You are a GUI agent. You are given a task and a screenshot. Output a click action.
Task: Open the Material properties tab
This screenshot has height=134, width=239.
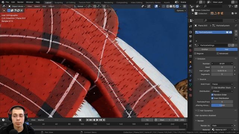[x=190, y=89]
